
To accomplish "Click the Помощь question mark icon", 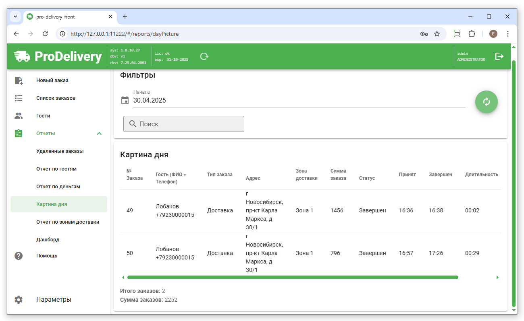I will pos(19,256).
